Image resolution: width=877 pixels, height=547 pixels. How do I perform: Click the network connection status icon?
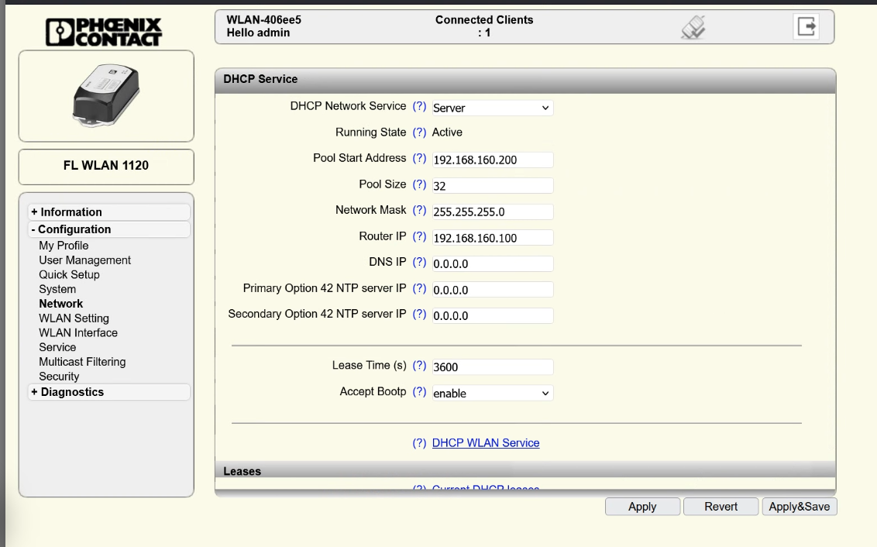tap(692, 27)
